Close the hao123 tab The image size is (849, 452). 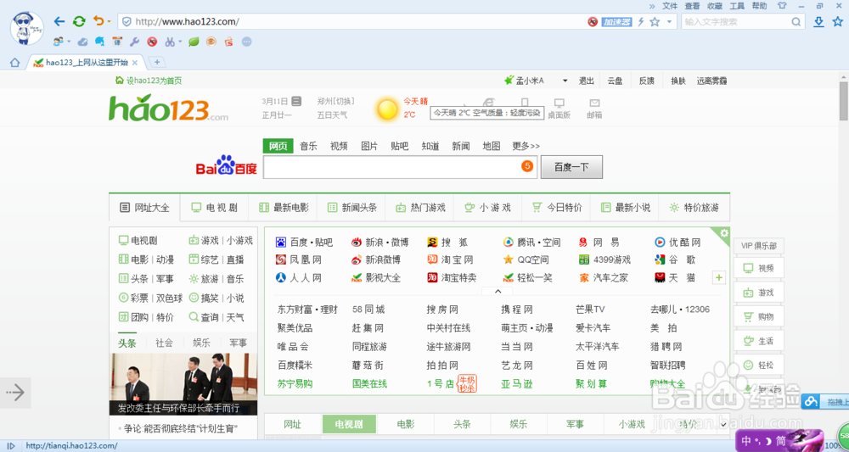pos(135,63)
